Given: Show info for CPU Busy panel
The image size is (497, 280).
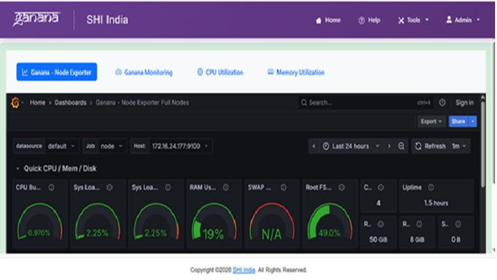Looking at the screenshot, I should pos(52,188).
